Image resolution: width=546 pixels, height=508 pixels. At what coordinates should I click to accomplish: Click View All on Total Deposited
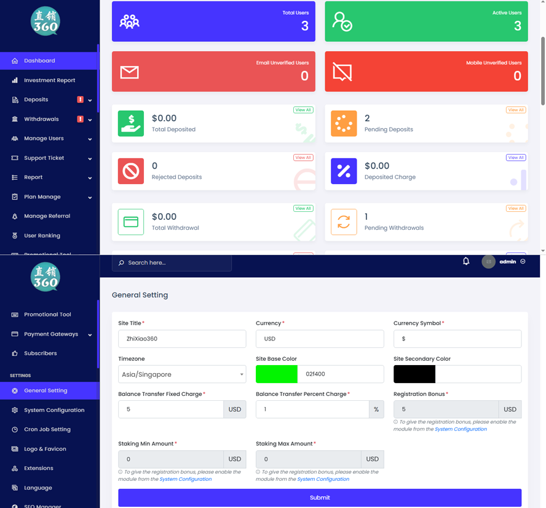pyautogui.click(x=303, y=110)
